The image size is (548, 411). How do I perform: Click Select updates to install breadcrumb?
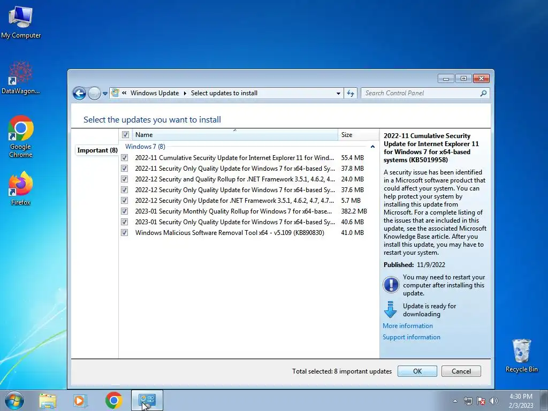point(224,93)
